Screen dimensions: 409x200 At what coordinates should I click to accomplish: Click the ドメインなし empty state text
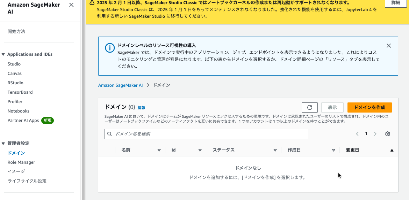click(248, 168)
